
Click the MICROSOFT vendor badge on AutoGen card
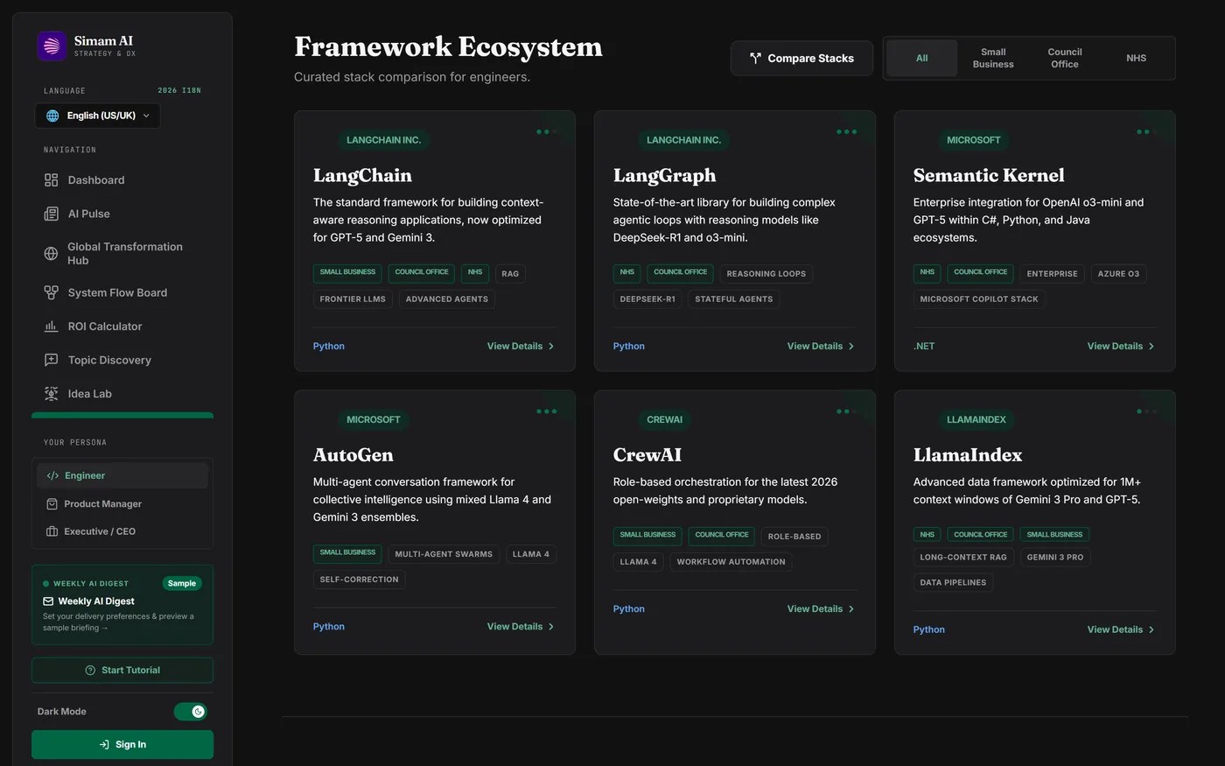click(374, 420)
